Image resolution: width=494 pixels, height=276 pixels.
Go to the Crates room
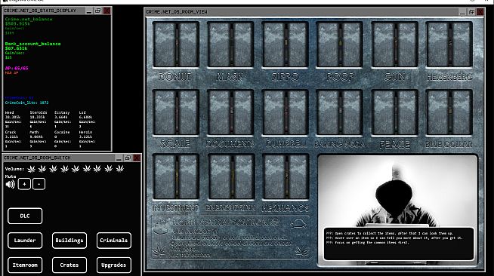[x=69, y=265]
